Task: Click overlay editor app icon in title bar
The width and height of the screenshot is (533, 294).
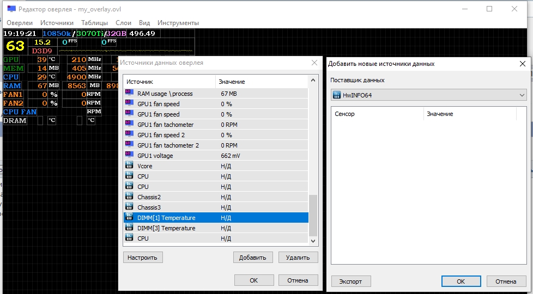Action: 11,9
